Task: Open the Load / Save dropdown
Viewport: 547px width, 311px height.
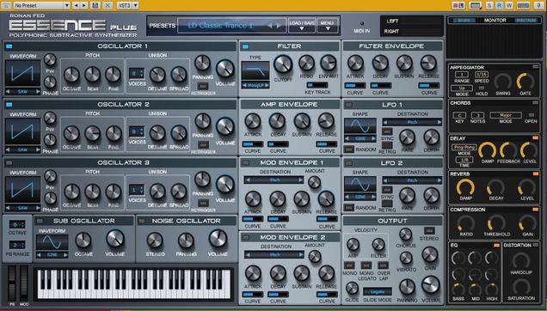Action: [302, 26]
